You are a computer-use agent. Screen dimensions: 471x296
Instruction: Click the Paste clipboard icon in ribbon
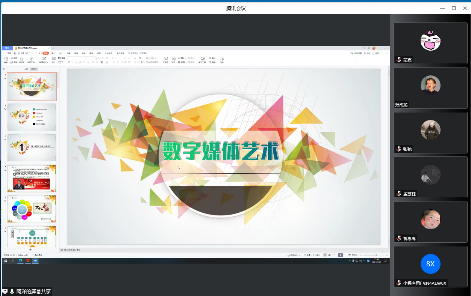(6, 59)
